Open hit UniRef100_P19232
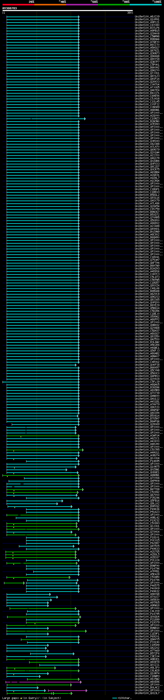 tap(147, 521)
